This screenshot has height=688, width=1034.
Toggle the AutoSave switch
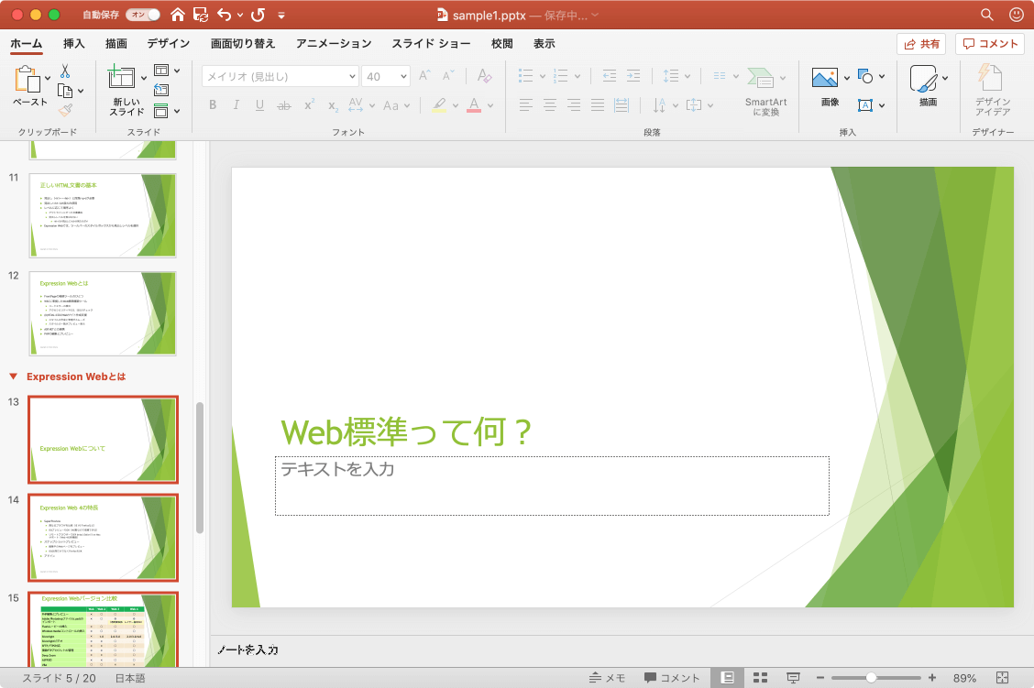point(143,15)
